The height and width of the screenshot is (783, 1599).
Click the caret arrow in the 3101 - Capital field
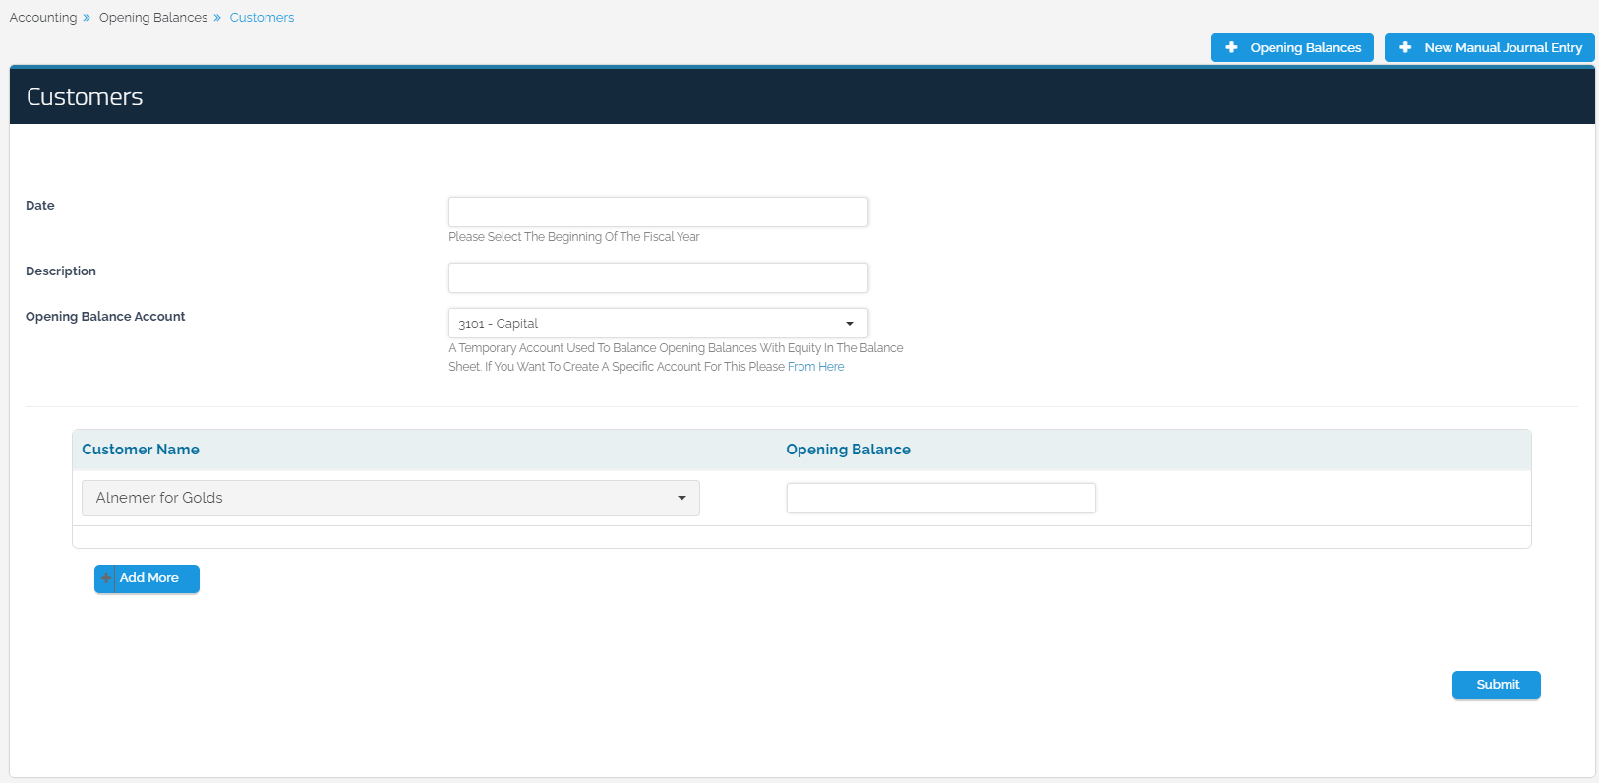850,324
